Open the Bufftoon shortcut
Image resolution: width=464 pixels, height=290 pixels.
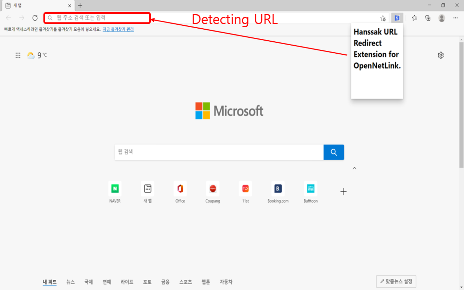[310, 188]
